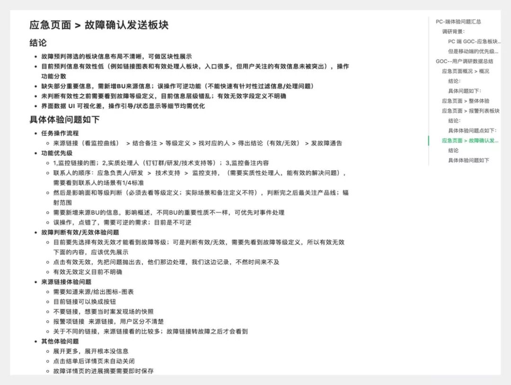This screenshot has height=385, width=511.
Task: Click bullet '缺失部分重要信息，需新增BU来源信息'
Action: pyautogui.click(x=177, y=86)
